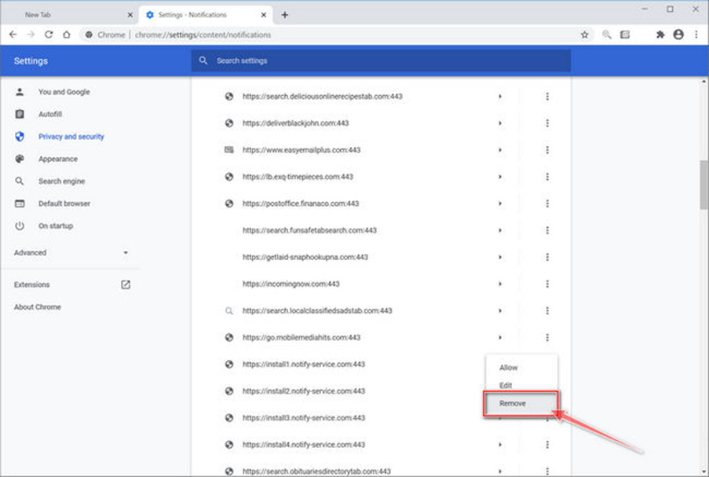The image size is (709, 477).
Task: Click the Search settings field
Action: pos(381,61)
